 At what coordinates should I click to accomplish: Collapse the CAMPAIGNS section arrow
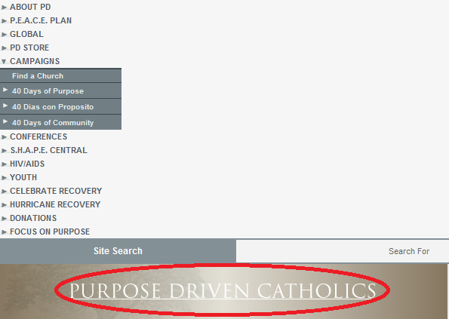(4, 62)
